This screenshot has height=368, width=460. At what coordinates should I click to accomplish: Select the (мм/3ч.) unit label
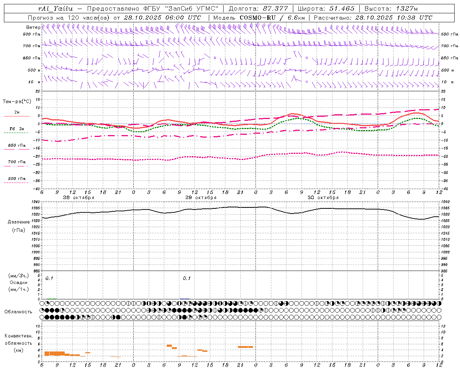[19, 276]
